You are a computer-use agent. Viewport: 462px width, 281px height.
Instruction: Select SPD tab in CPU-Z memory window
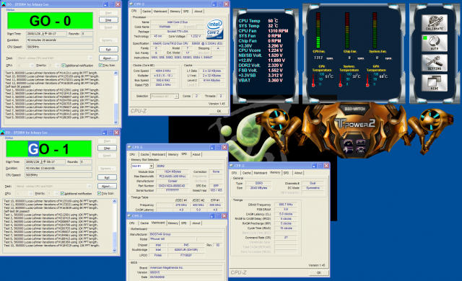click(286, 173)
